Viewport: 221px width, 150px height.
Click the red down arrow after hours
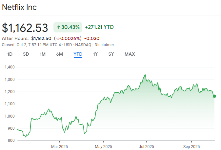pyautogui.click(x=57, y=38)
